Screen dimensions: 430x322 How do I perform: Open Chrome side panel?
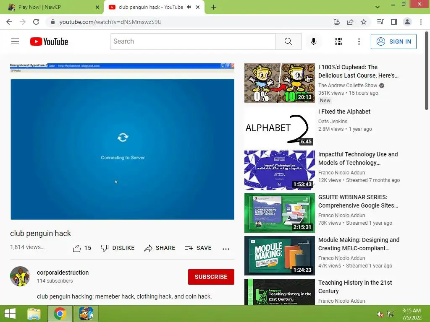[x=394, y=22]
